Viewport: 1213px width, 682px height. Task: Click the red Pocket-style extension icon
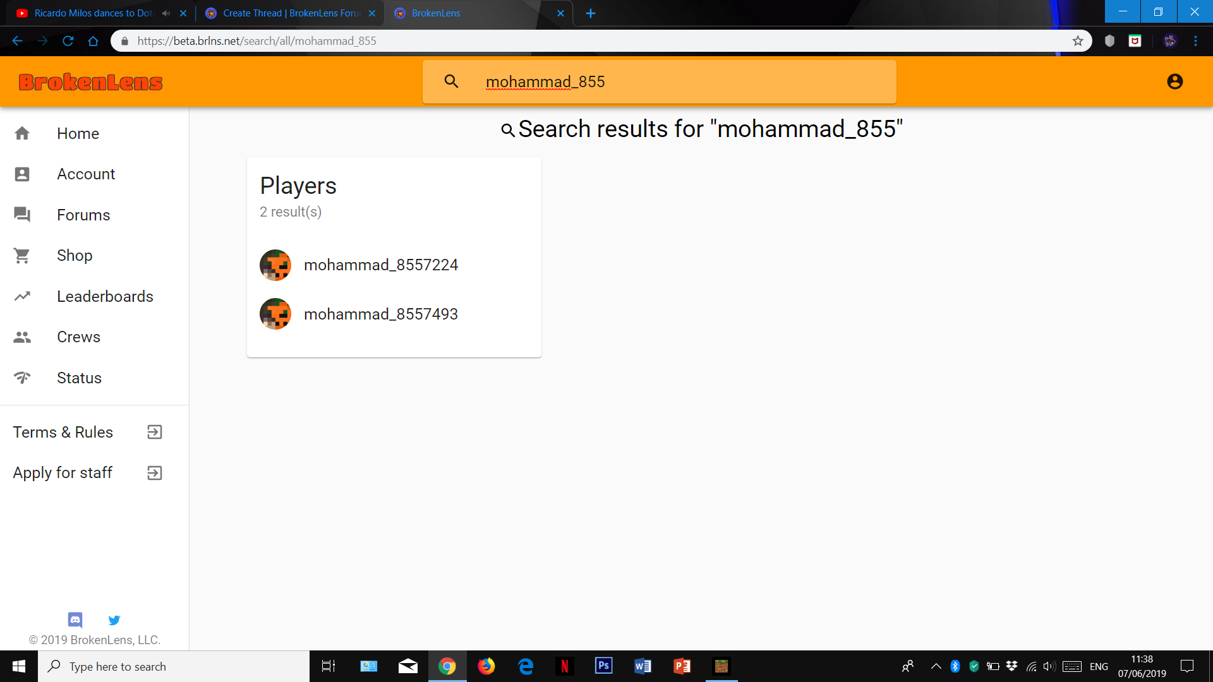(x=1135, y=41)
